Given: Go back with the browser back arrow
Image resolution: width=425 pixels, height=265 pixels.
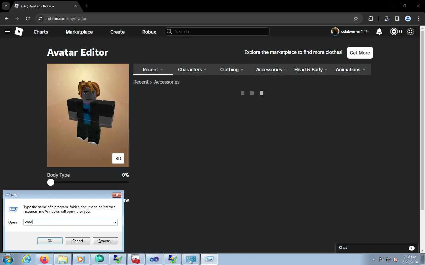Looking at the screenshot, I should click(x=6, y=19).
